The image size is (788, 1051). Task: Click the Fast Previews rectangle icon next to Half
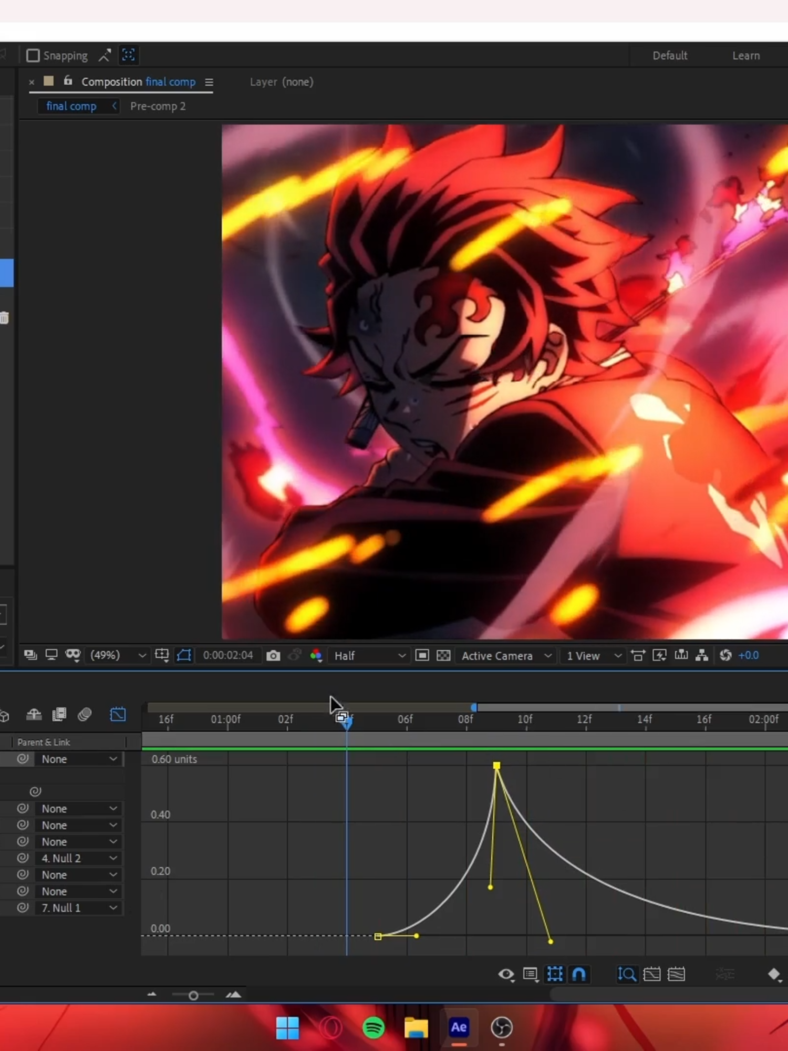click(422, 655)
